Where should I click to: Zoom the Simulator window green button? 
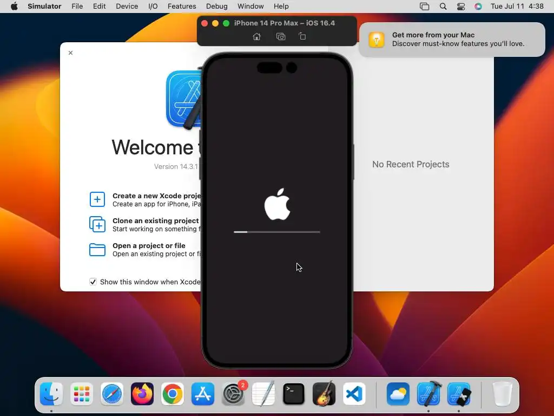coord(226,23)
